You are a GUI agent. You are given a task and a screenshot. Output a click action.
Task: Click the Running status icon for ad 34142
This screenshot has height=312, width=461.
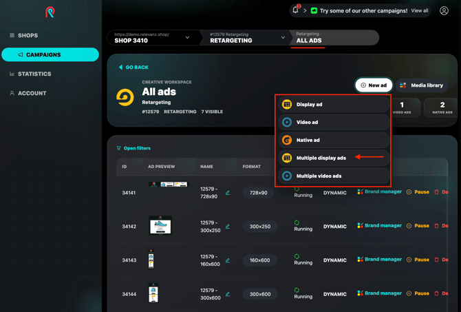pyautogui.click(x=297, y=222)
